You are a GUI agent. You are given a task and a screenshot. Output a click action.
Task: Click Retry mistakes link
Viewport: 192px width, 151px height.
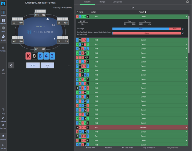pyautogui.click(x=172, y=148)
